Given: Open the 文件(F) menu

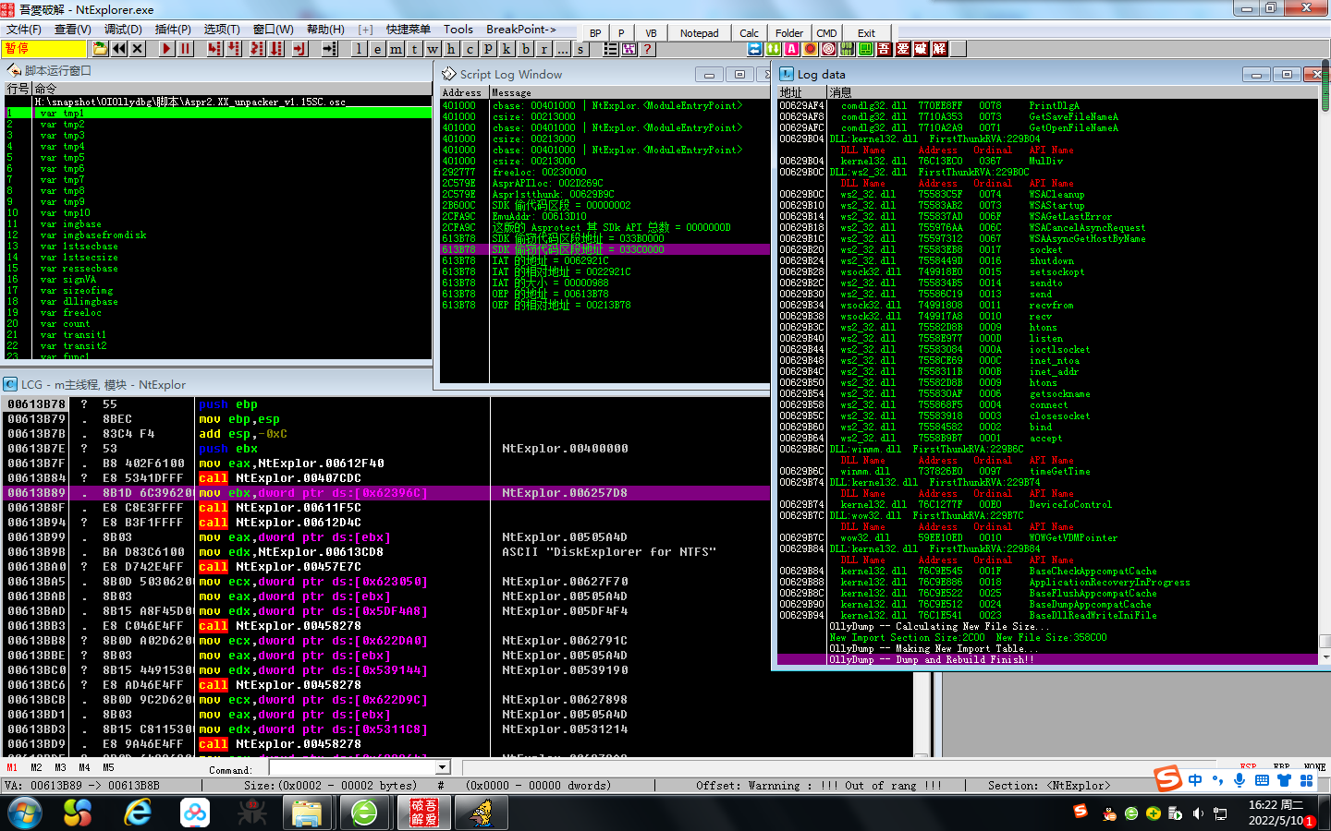Looking at the screenshot, I should 24,30.
